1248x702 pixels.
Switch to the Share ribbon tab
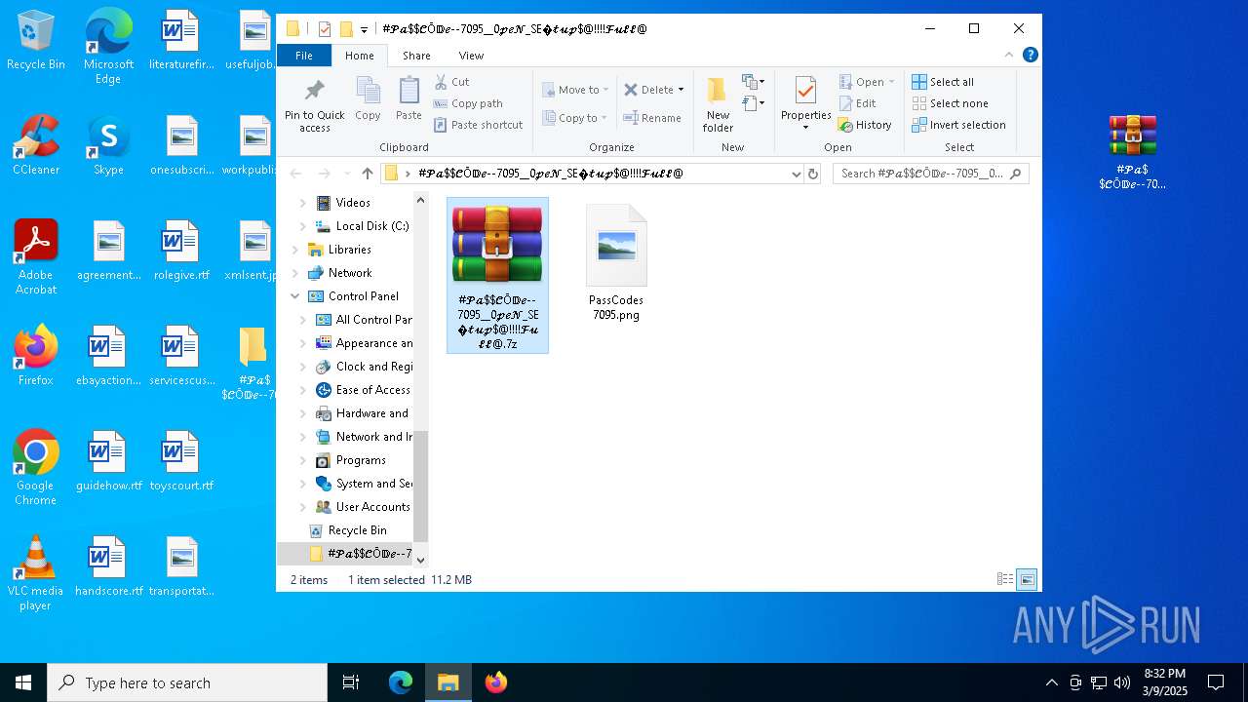point(416,56)
